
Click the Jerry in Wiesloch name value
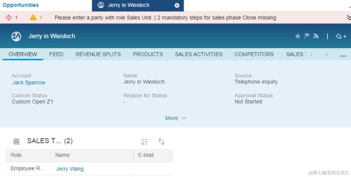click(144, 82)
